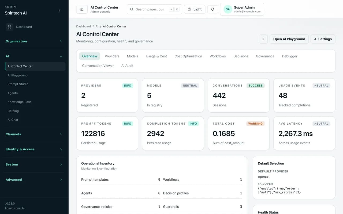Click the search magnifier icon

[132, 9]
